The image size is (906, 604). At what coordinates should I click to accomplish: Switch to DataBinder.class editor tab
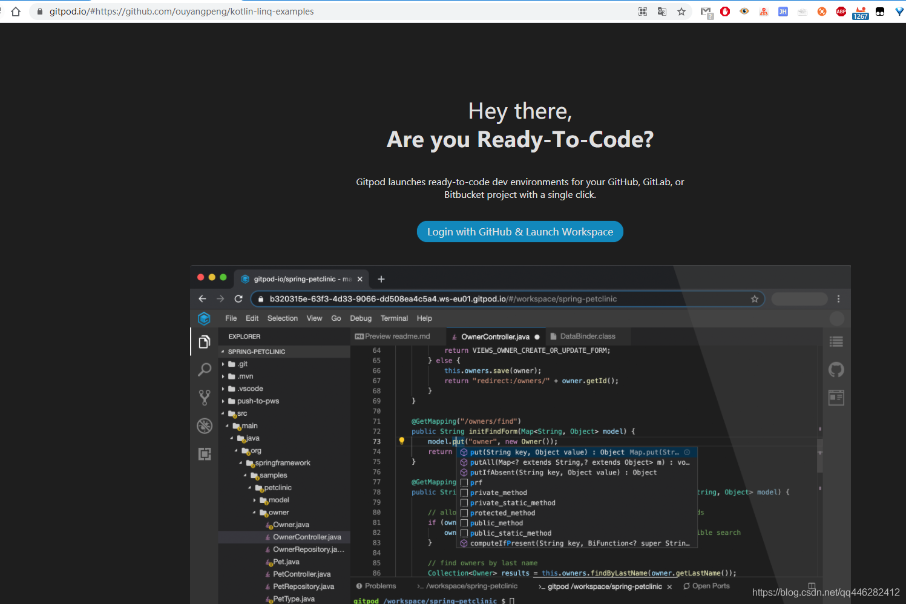point(587,336)
